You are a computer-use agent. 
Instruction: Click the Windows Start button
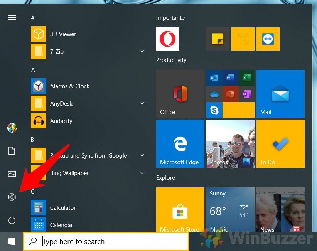click(12, 241)
